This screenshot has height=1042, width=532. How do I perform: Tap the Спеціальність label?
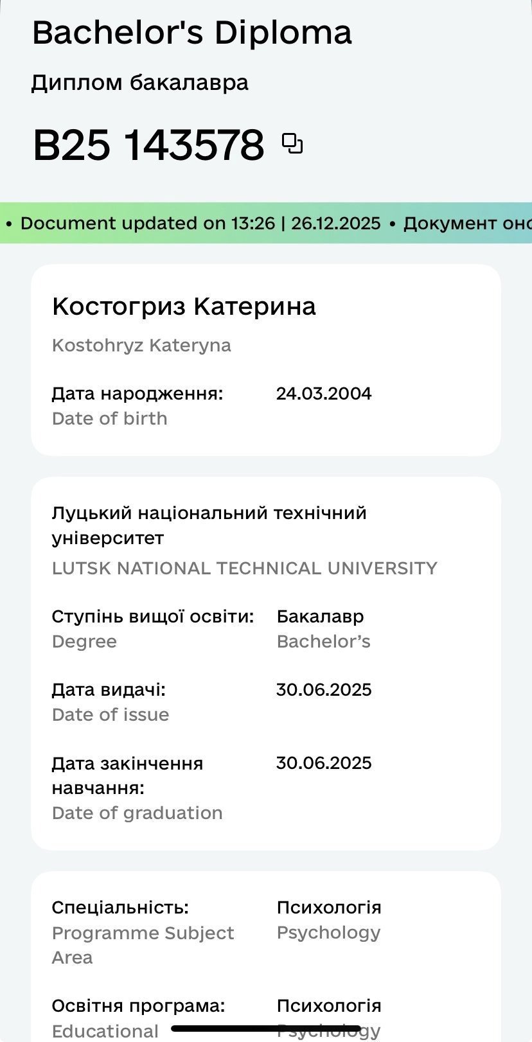tap(120, 908)
